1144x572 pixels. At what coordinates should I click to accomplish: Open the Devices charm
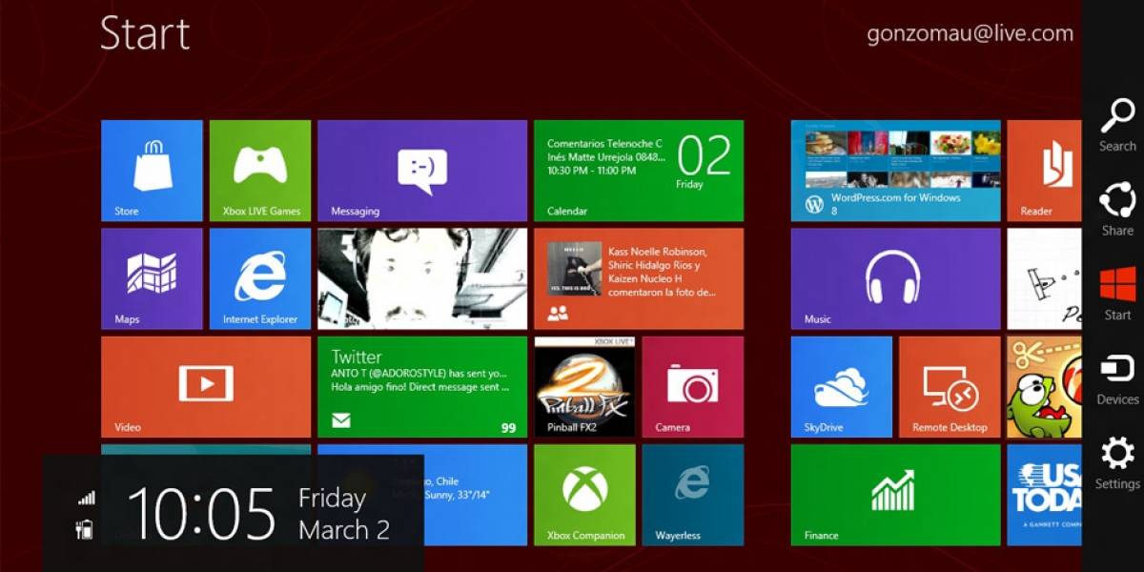1116,379
